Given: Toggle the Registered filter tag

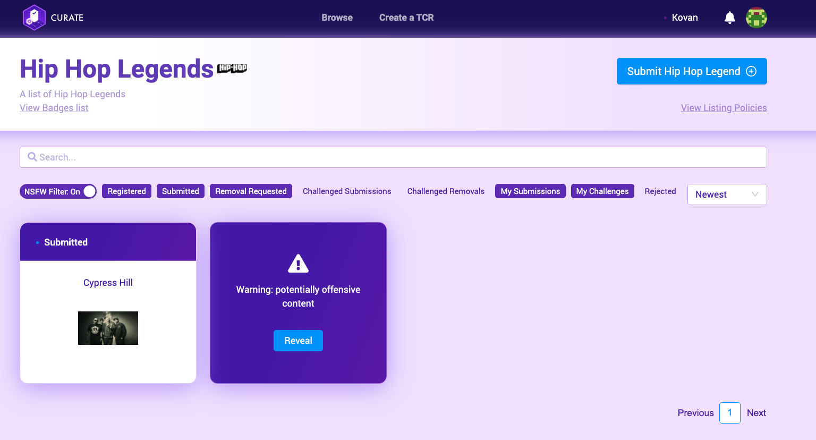Looking at the screenshot, I should [x=126, y=191].
